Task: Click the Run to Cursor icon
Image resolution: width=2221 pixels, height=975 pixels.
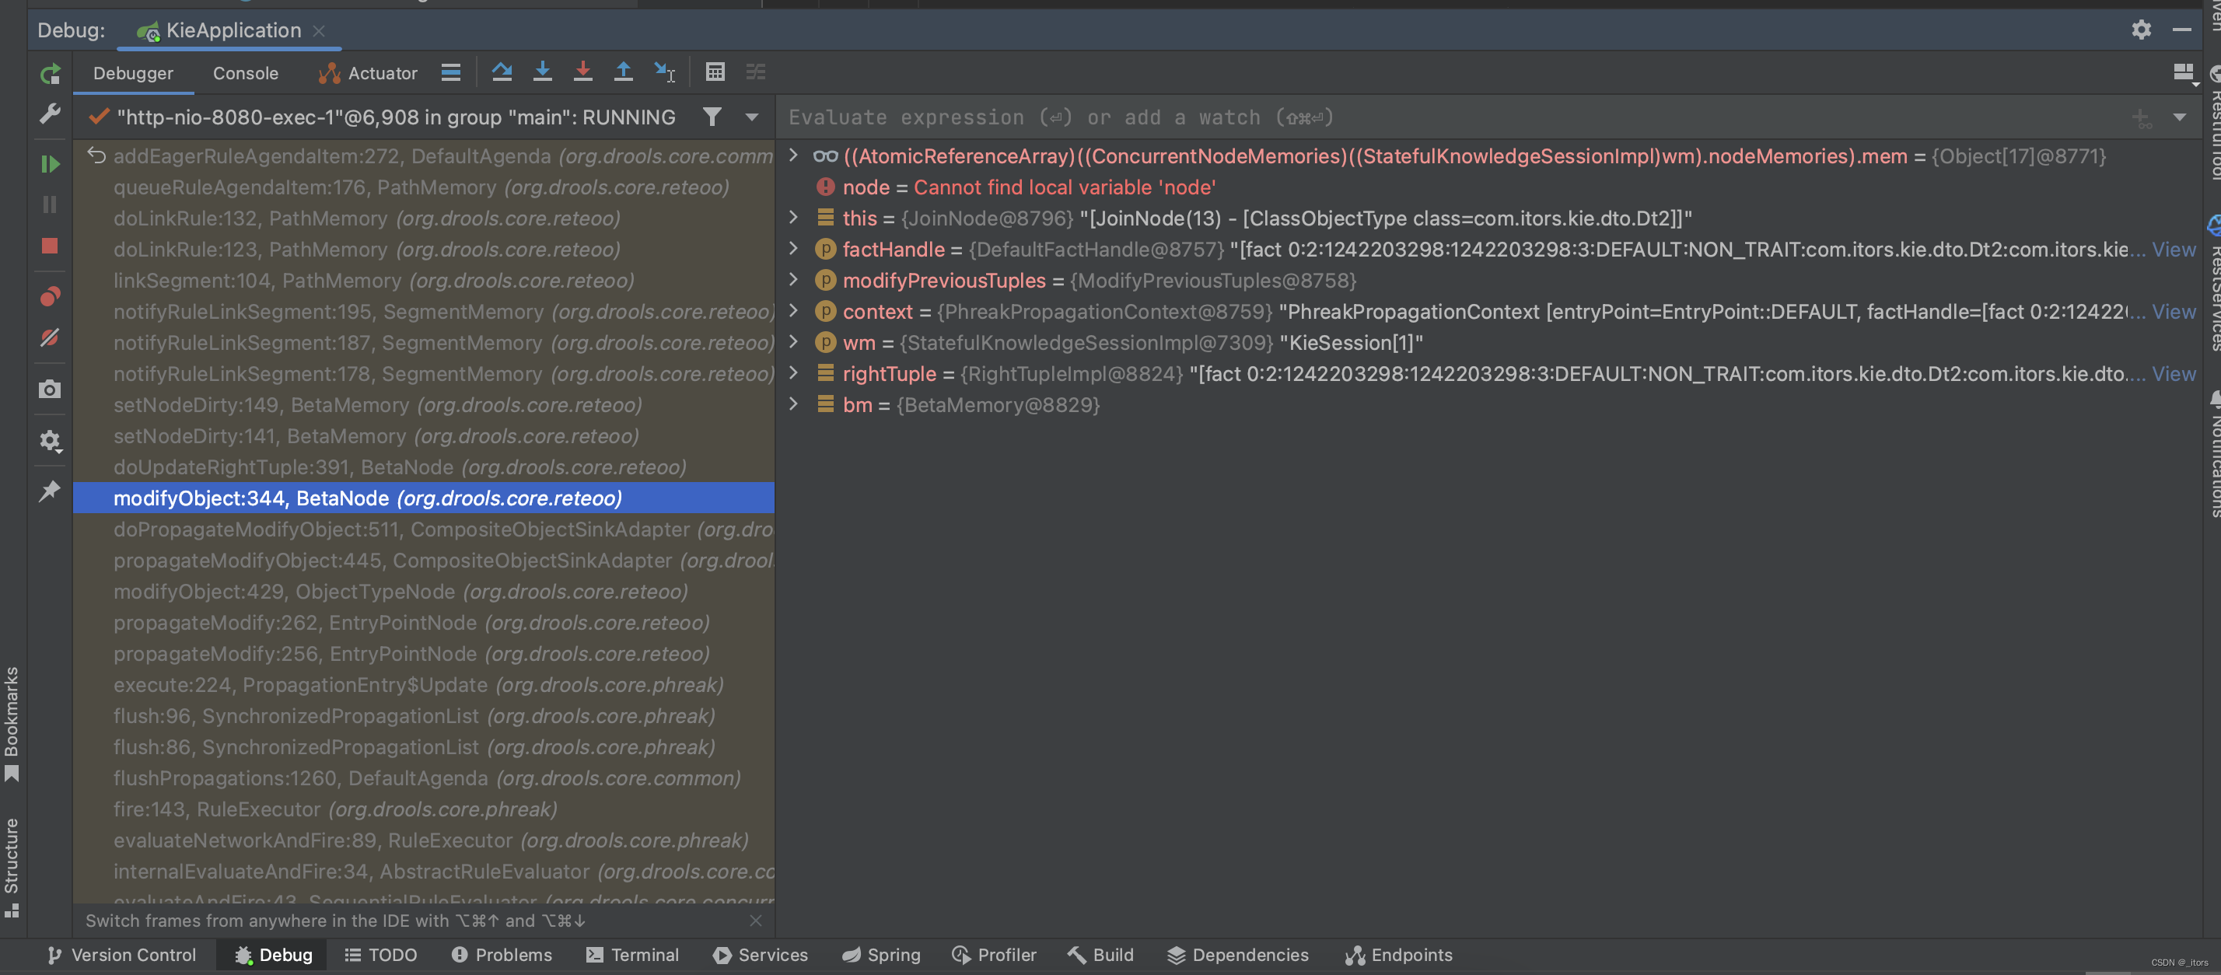Action: coord(664,74)
